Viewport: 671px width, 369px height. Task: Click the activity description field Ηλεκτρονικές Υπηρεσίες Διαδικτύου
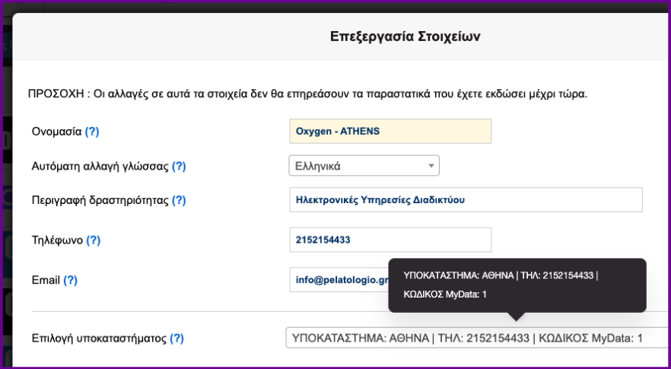466,200
